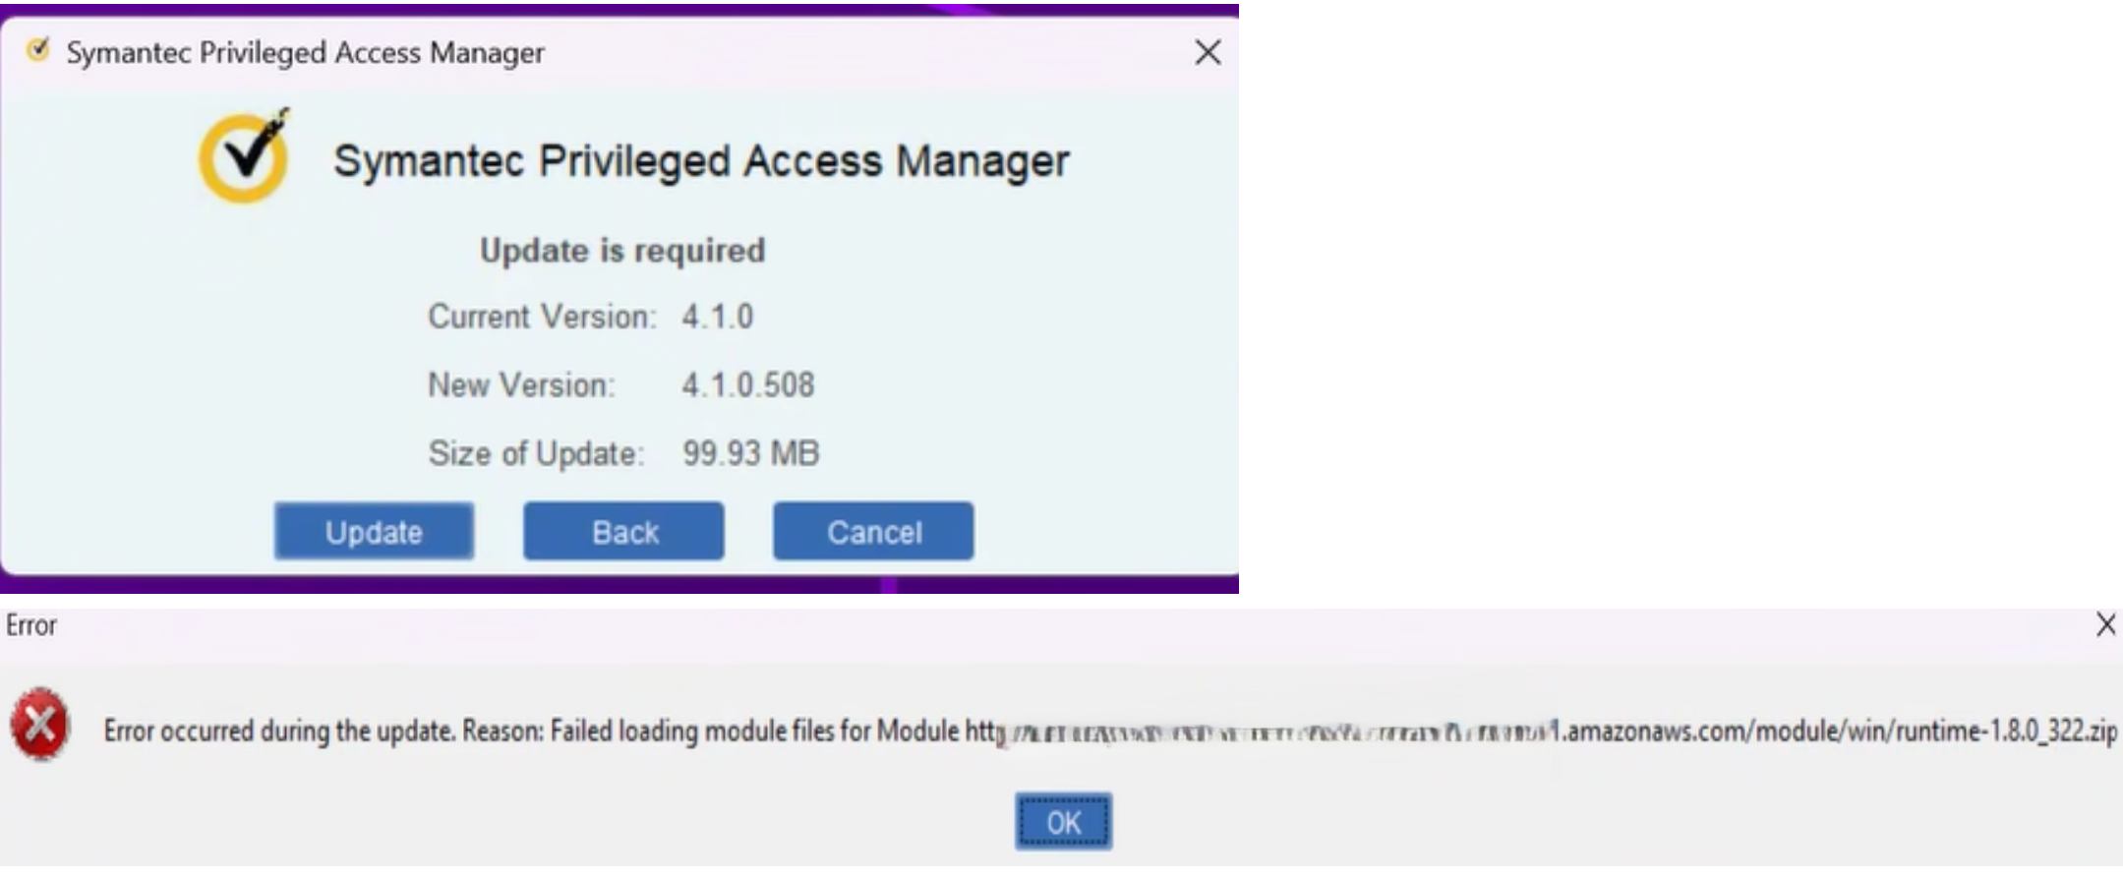Screen dimensions: 2123x878
Task: Select the 99.93 MB size value
Action: [750, 453]
